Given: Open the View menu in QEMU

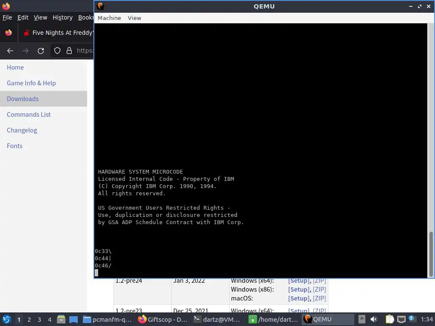Looking at the screenshot, I should point(134,18).
